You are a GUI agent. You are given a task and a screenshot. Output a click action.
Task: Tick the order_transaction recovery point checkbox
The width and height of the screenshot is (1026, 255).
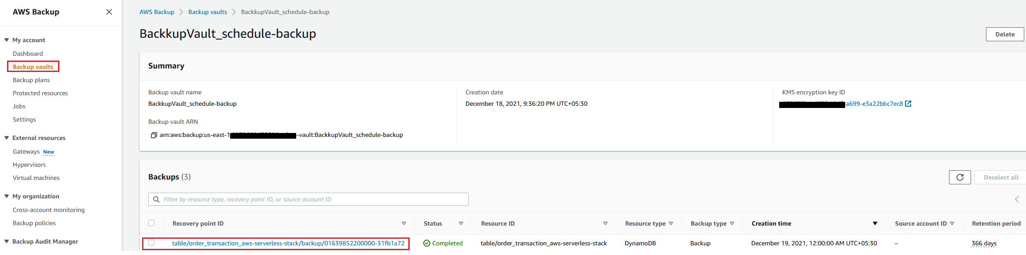[151, 243]
